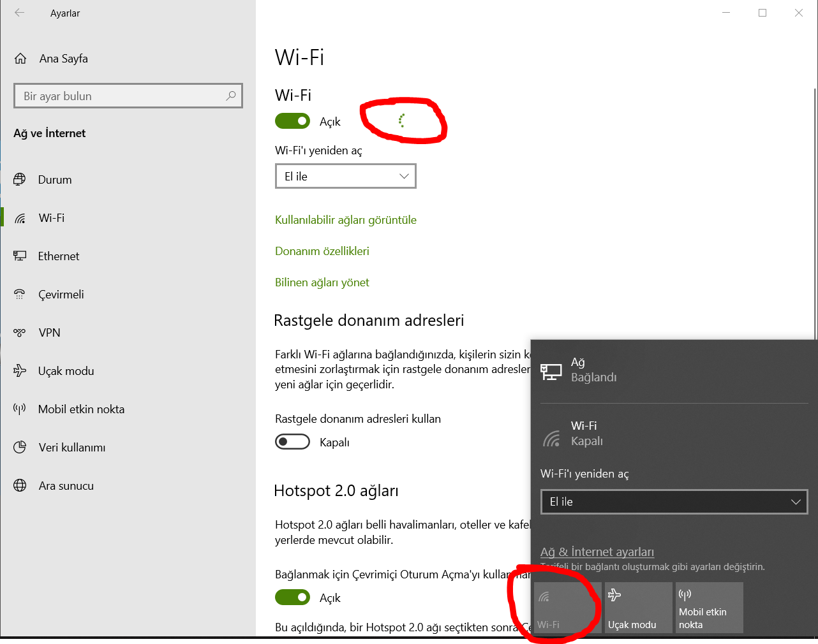
Task: Click the Ağ ve İnternet section title
Action: pyautogui.click(x=50, y=133)
